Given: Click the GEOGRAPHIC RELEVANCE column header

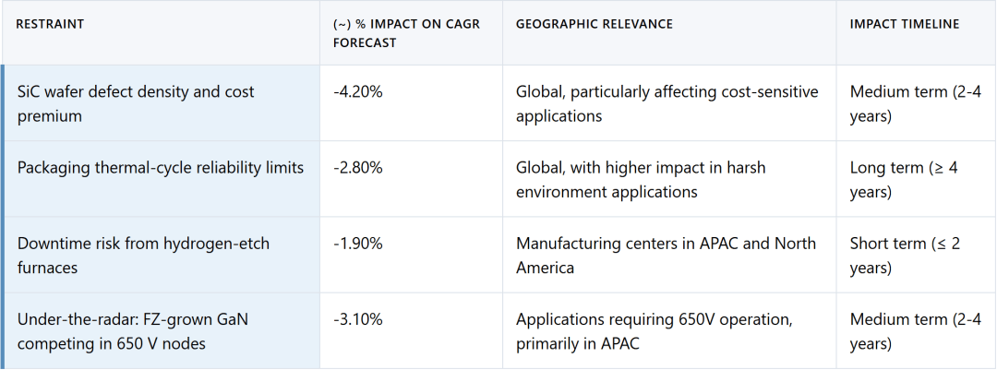Looking at the screenshot, I should point(594,24).
